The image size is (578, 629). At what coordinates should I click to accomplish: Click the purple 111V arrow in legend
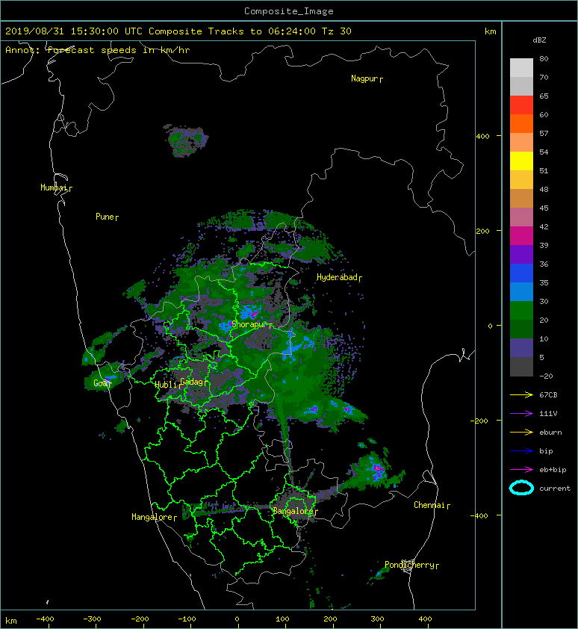521,413
